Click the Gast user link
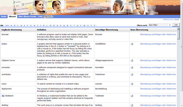 coord(176,20)
